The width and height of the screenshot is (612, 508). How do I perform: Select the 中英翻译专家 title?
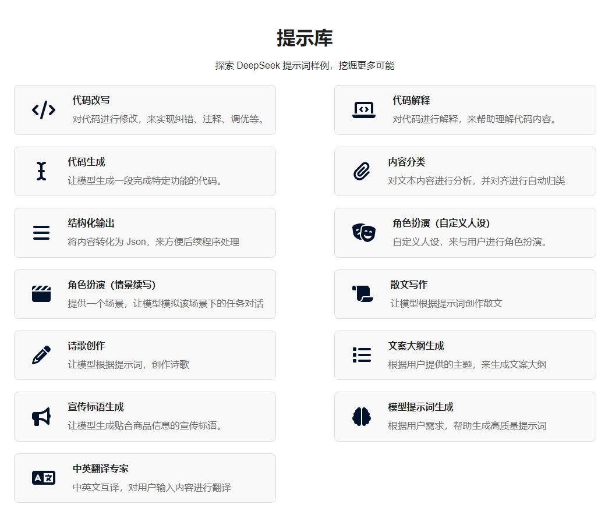click(x=100, y=468)
